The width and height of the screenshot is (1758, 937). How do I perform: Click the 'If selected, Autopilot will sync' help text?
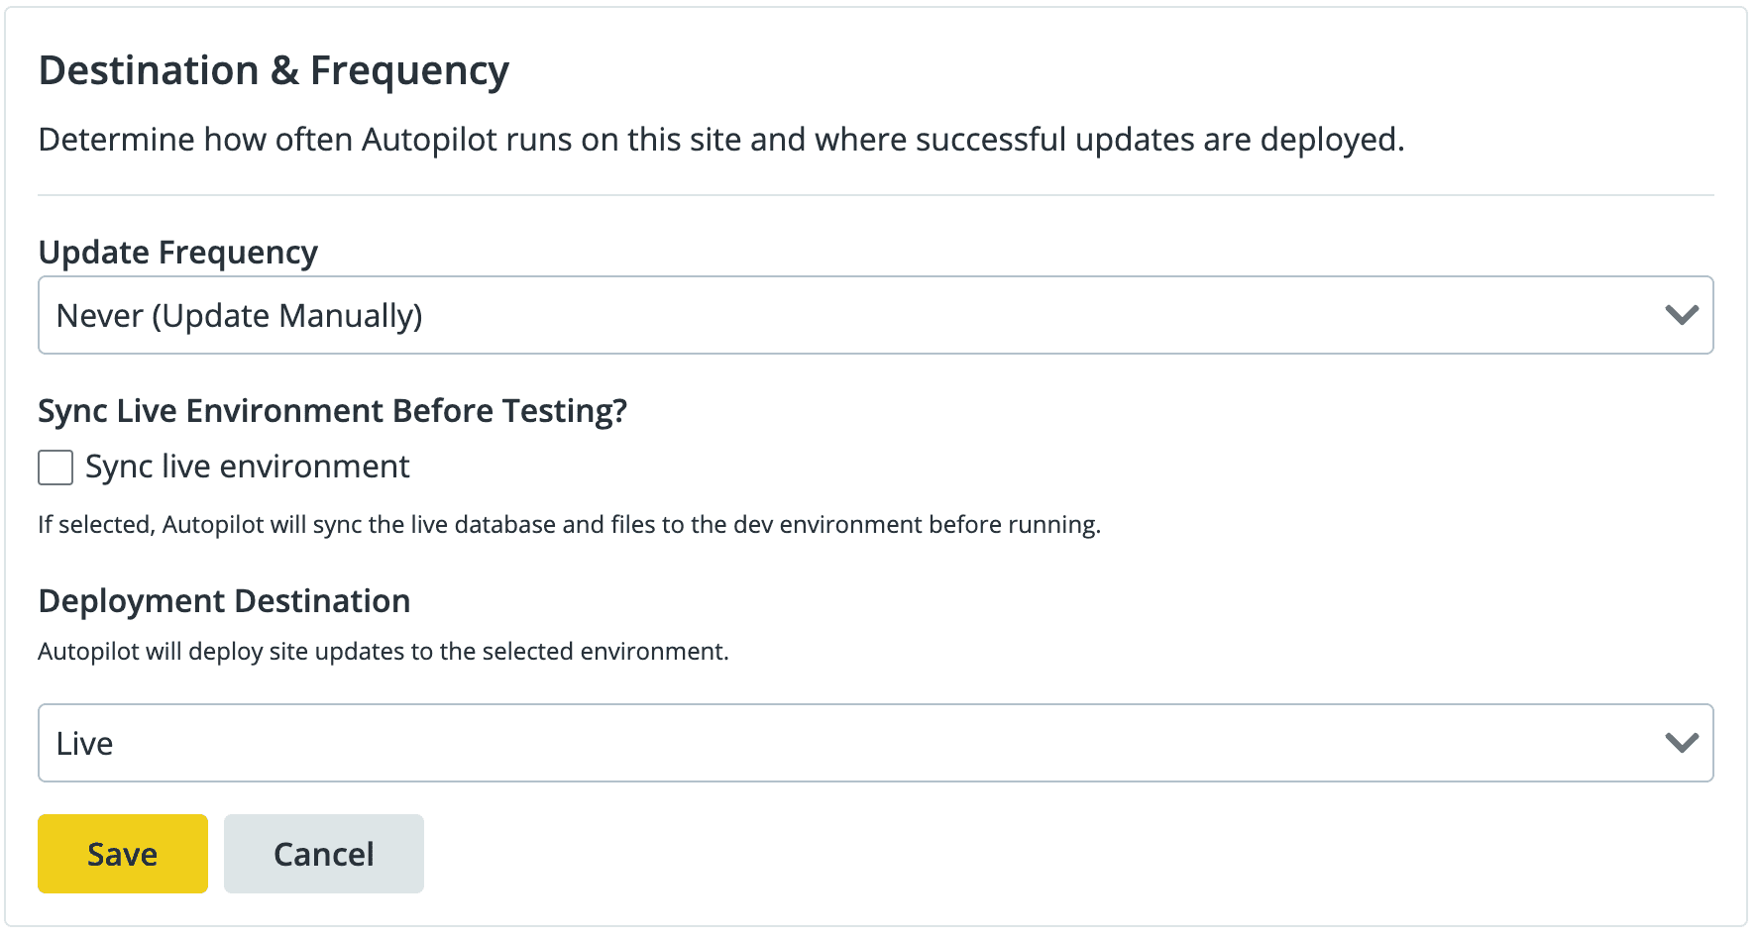[x=569, y=525]
